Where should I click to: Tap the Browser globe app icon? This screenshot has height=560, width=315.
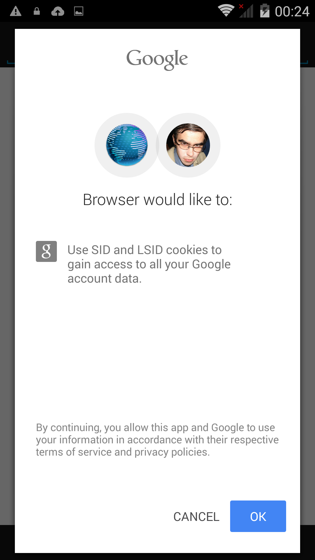click(x=127, y=145)
